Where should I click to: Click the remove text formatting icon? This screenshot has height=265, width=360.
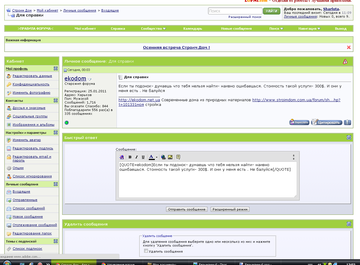122,157
